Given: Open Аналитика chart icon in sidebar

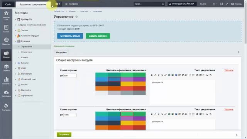Looking at the screenshot, I should point(6,81).
